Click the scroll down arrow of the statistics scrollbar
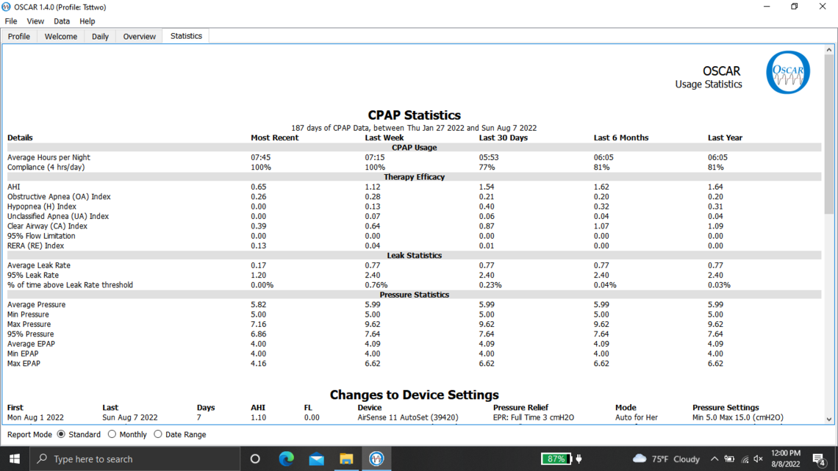The height and width of the screenshot is (471, 838). [829, 419]
